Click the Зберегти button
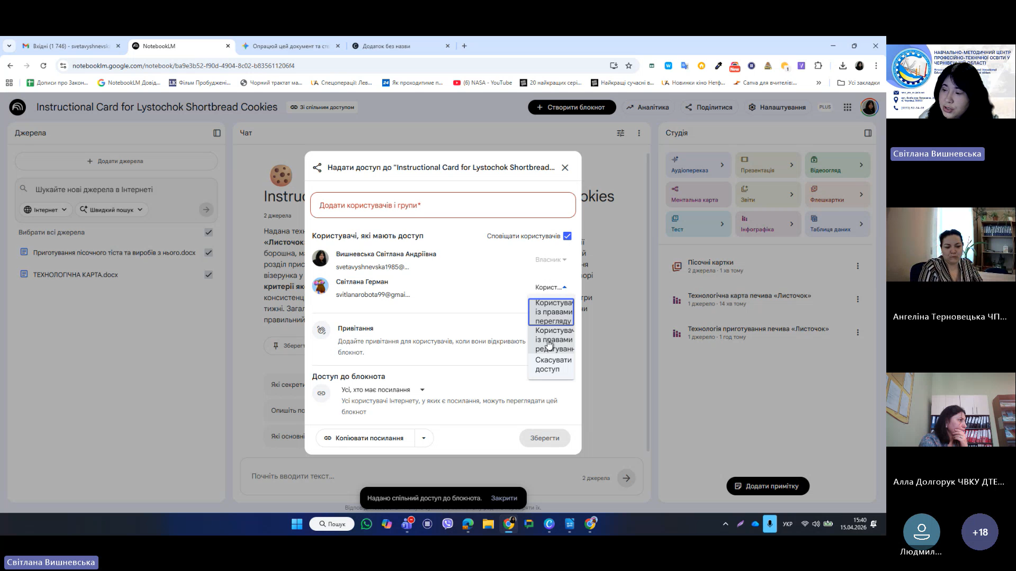The image size is (1016, 571). point(544,438)
